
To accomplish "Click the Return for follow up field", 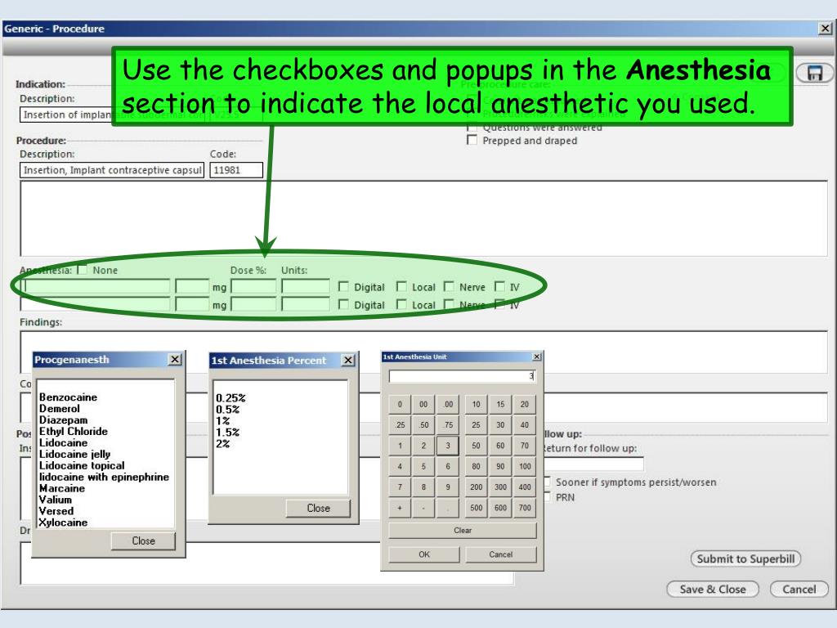I will (593, 464).
